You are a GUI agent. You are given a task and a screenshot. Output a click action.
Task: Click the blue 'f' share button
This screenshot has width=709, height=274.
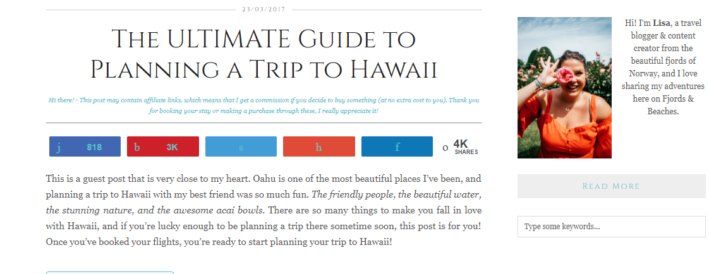[x=397, y=146]
